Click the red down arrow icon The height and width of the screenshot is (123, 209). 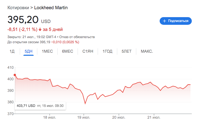(x=40, y=29)
